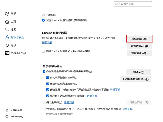
Task: Uncheck 建议并生成高强度密码
Action: coord(48,84)
